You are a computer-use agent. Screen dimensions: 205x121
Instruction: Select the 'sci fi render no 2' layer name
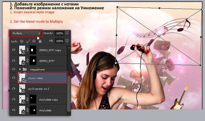39,89
